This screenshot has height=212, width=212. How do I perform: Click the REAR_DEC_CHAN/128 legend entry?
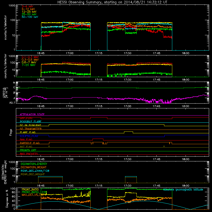(x=35, y=171)
